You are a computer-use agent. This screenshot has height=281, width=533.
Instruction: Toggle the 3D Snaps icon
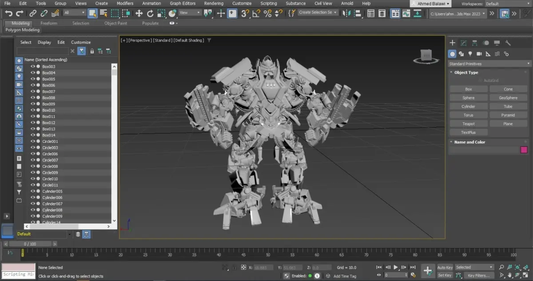(x=244, y=13)
